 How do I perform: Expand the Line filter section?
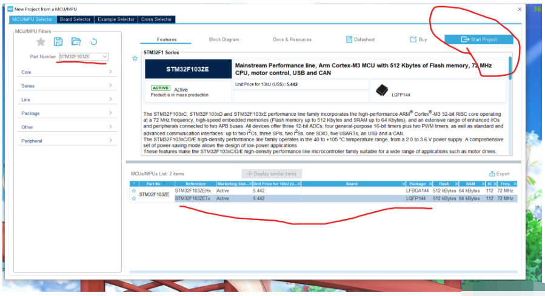pos(67,99)
